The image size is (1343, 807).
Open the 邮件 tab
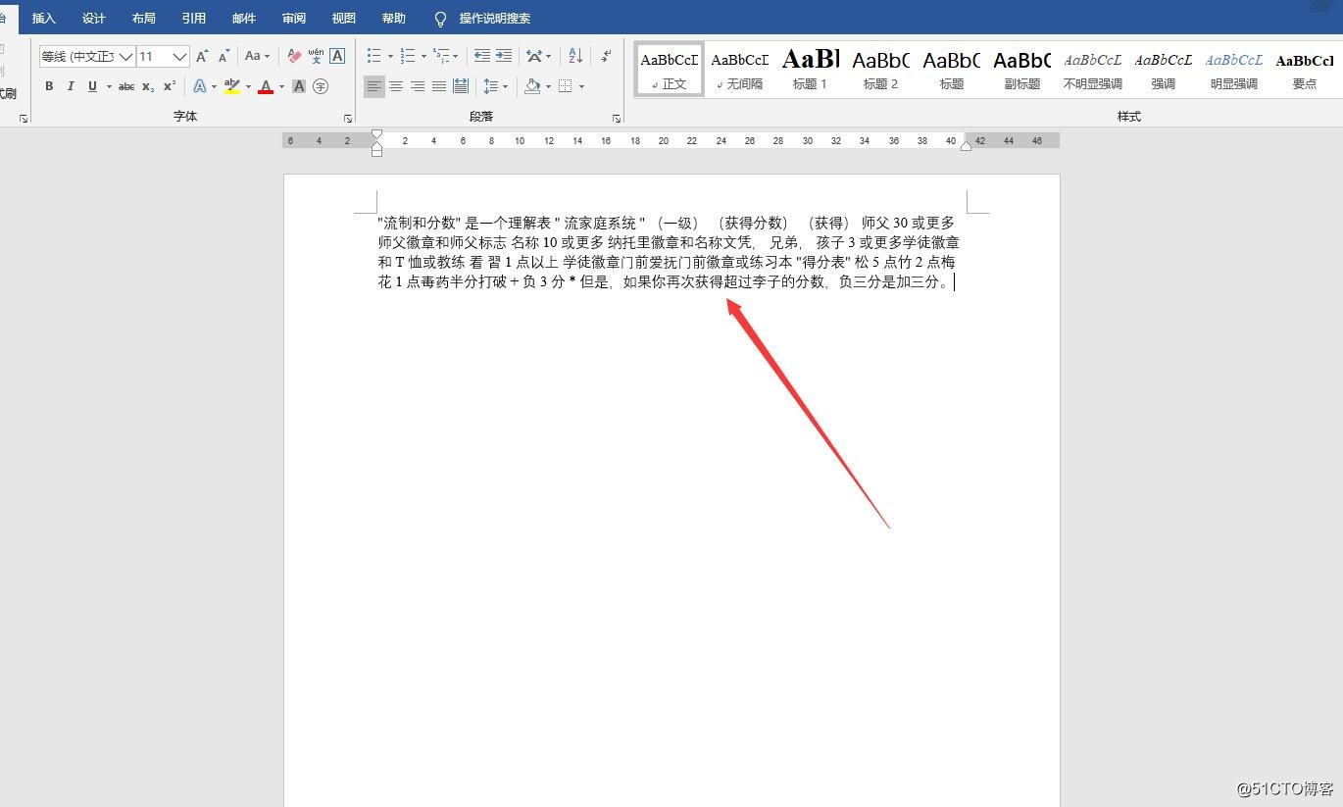click(244, 19)
